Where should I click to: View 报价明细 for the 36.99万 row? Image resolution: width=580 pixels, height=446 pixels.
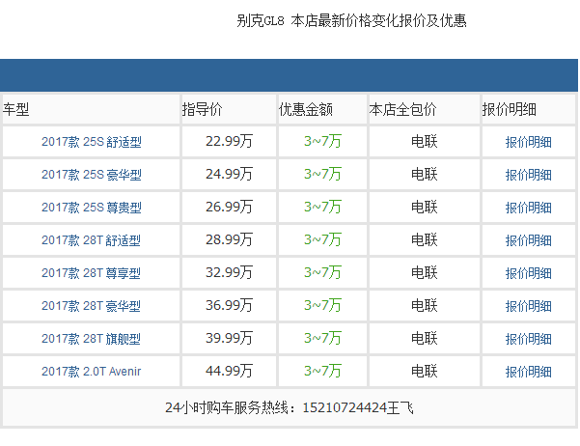tap(529, 306)
